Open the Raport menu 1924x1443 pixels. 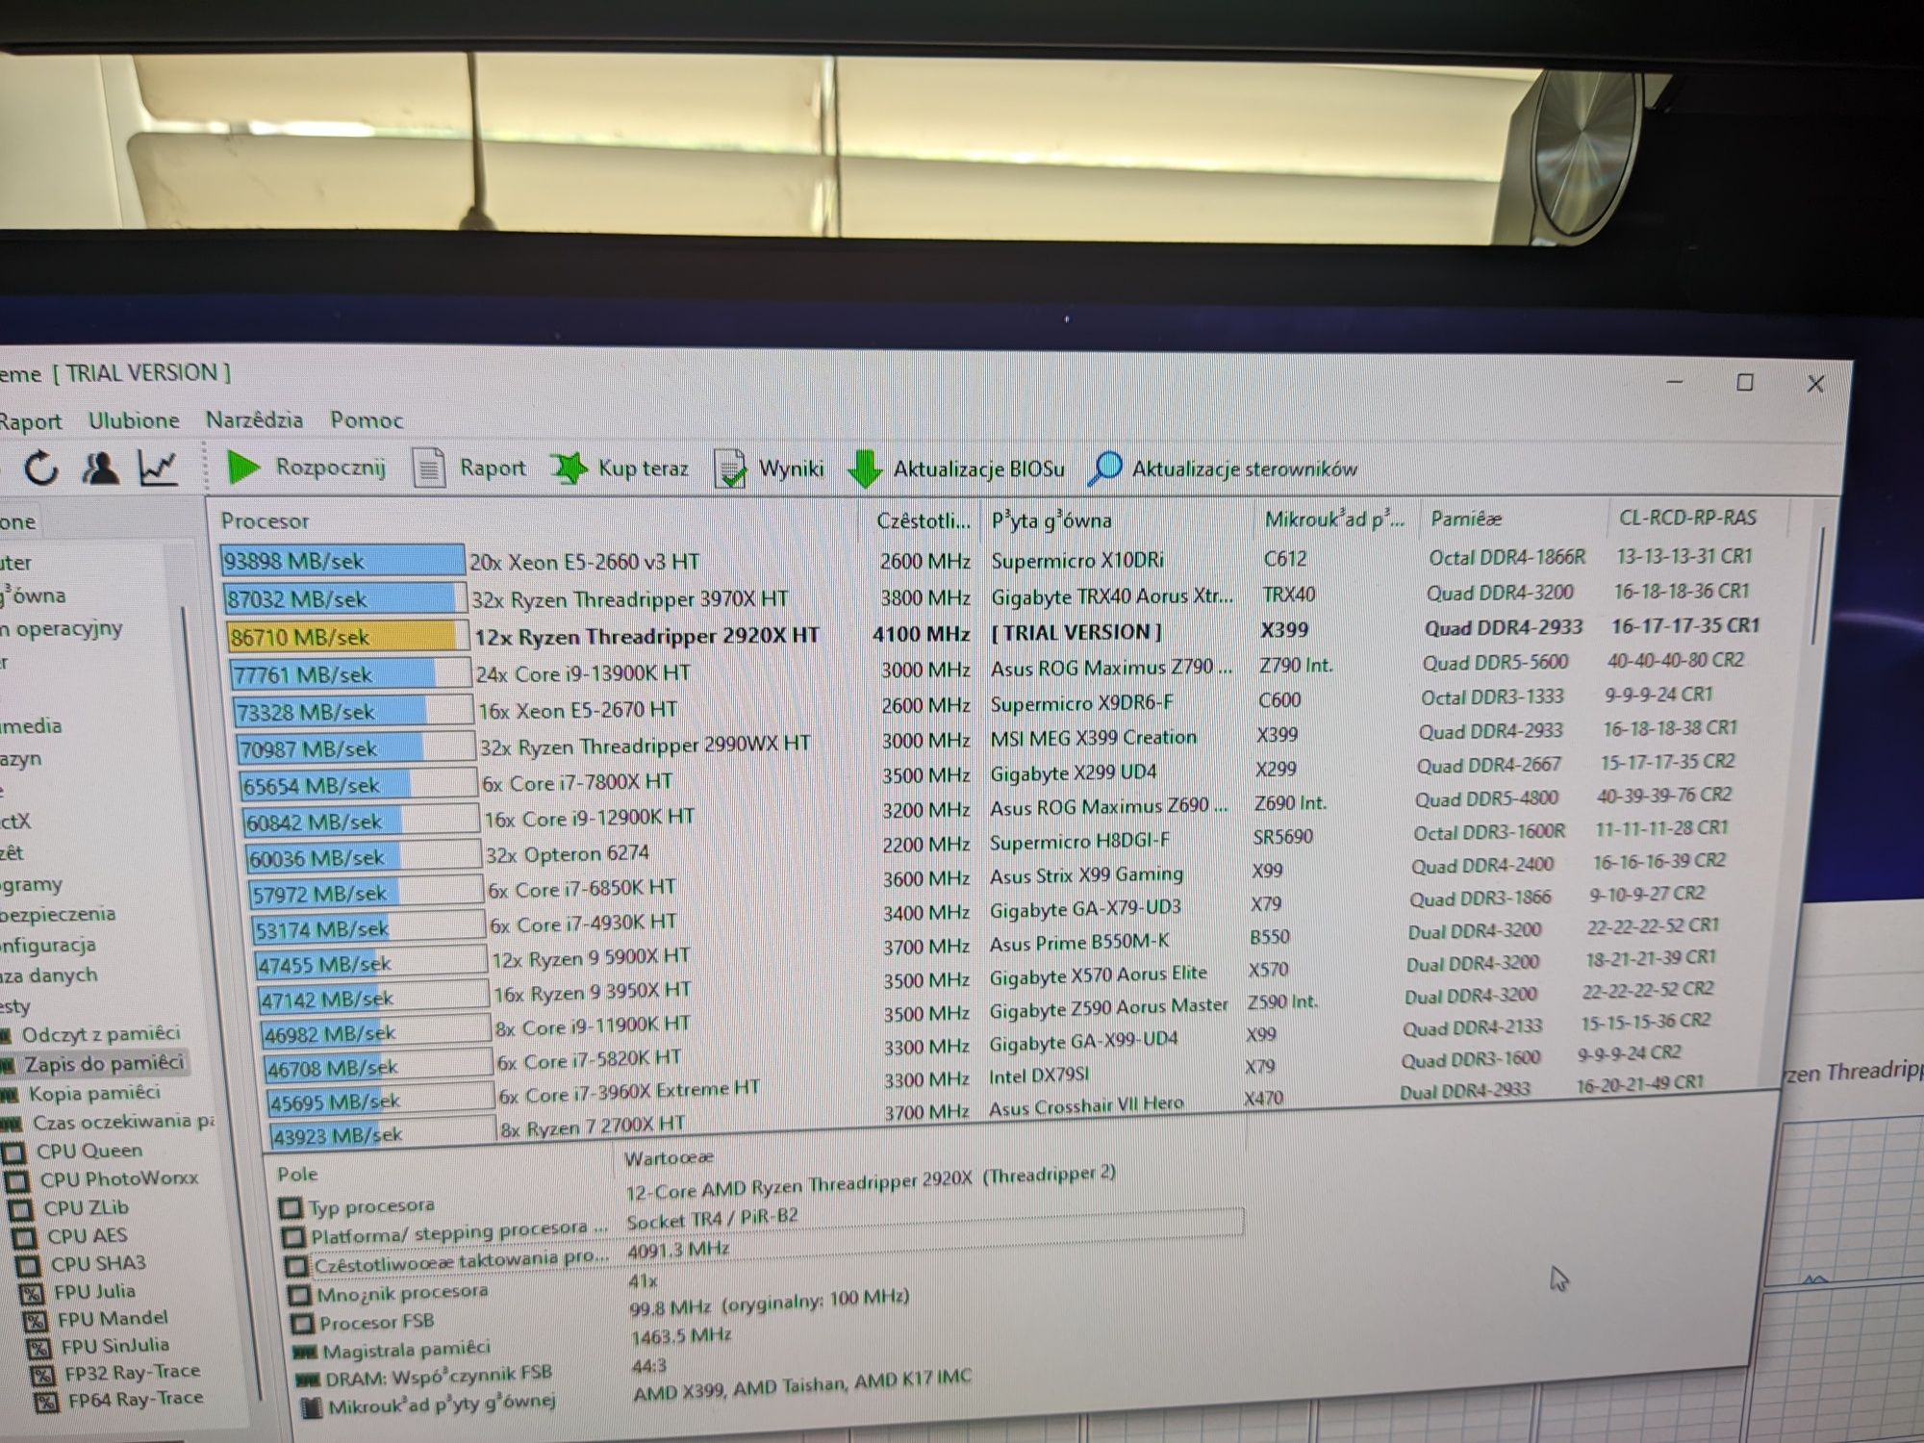tap(30, 421)
